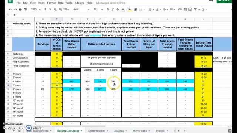Select cell '1,760' in 8" round row
The height and width of the screenshot is (133, 237).
[x=71, y=89]
